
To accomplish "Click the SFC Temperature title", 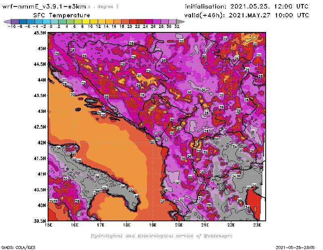I will (x=61, y=15).
